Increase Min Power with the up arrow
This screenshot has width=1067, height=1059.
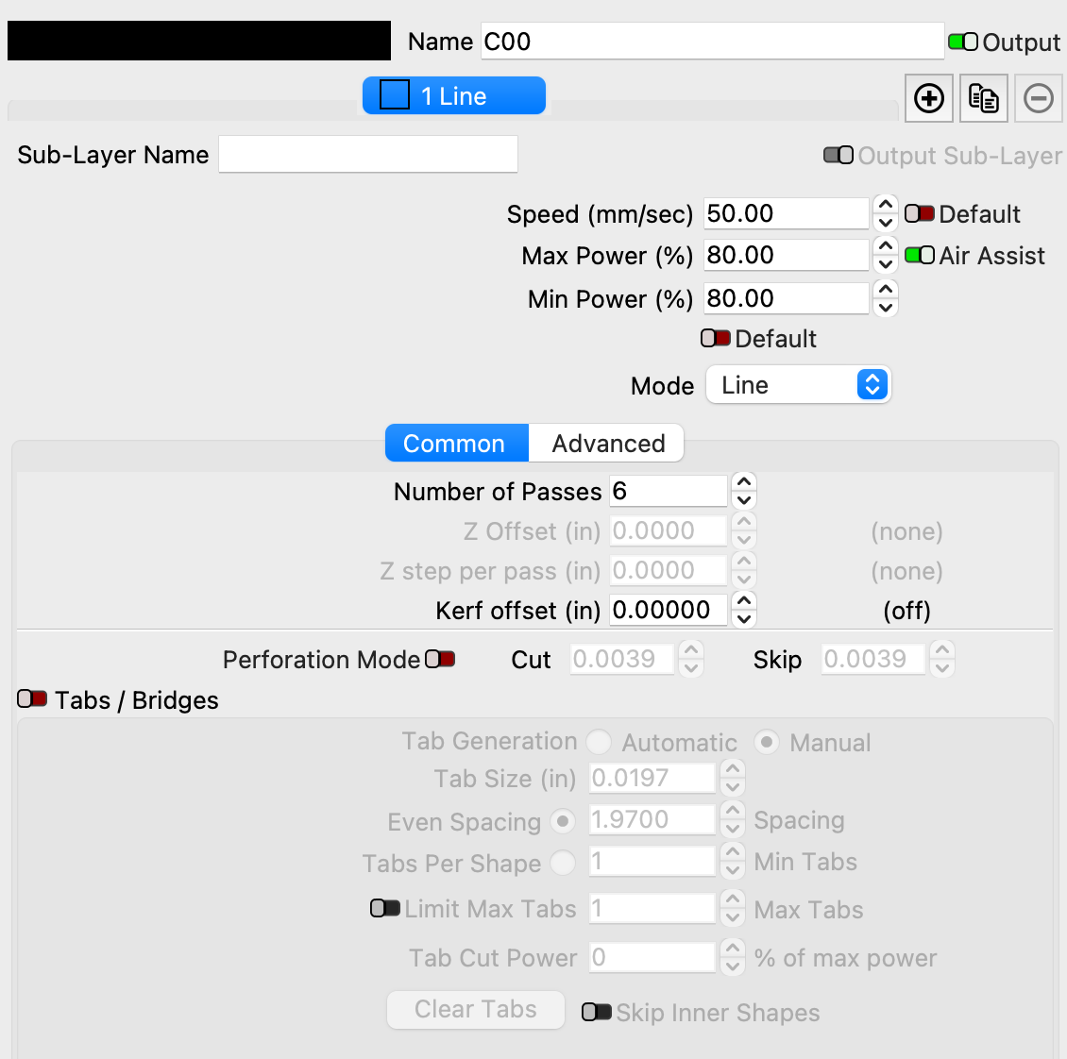[885, 290]
